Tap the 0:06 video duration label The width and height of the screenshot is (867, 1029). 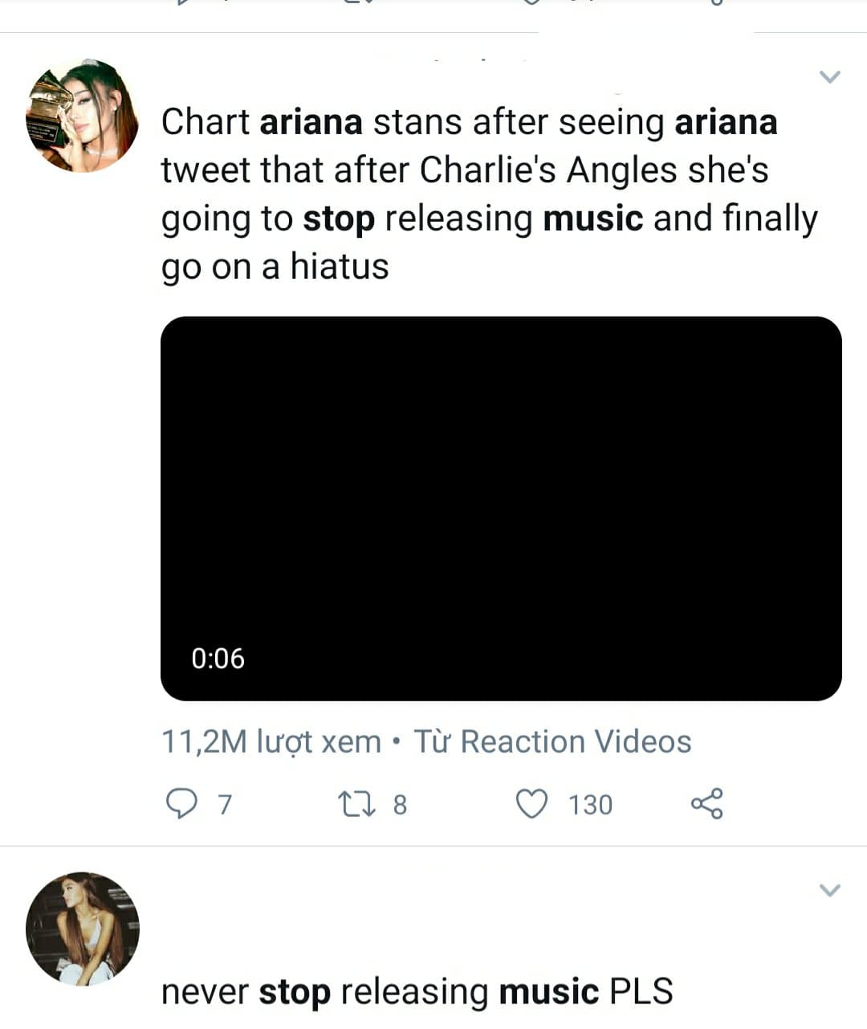point(218,659)
